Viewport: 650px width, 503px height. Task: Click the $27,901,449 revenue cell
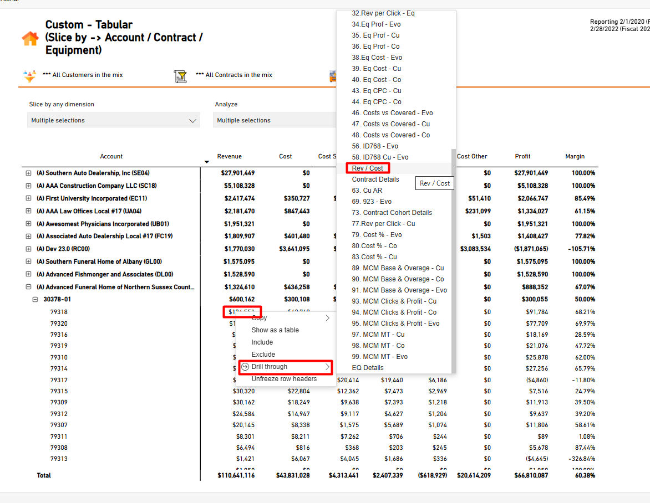237,173
